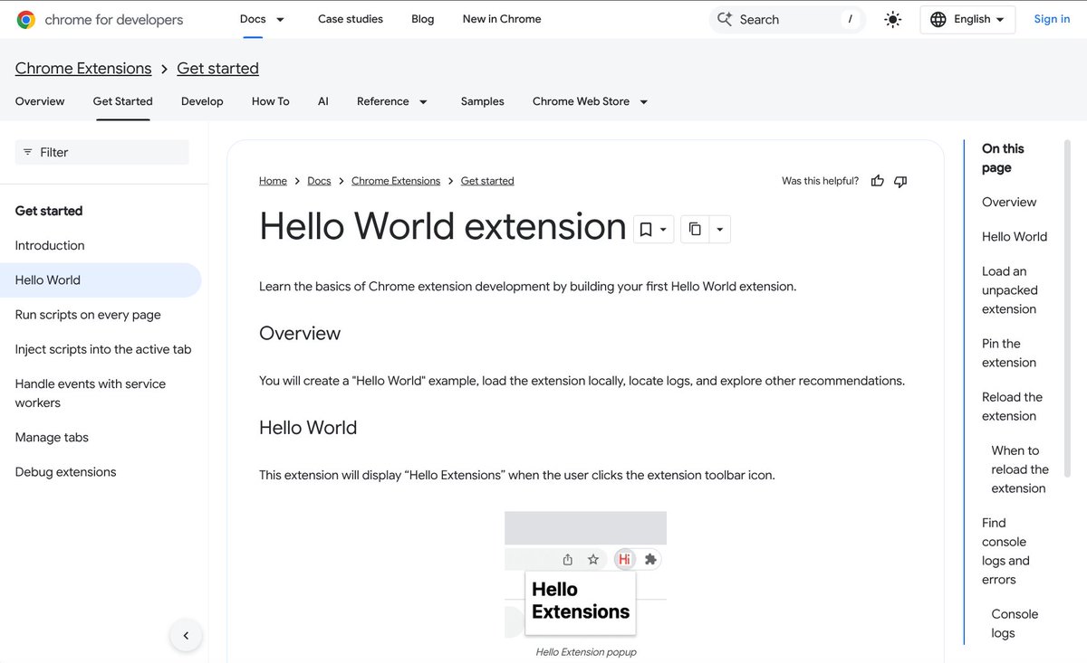Open Handle events with service workers
Image resolution: width=1087 pixels, height=663 pixels.
pyautogui.click(x=91, y=393)
